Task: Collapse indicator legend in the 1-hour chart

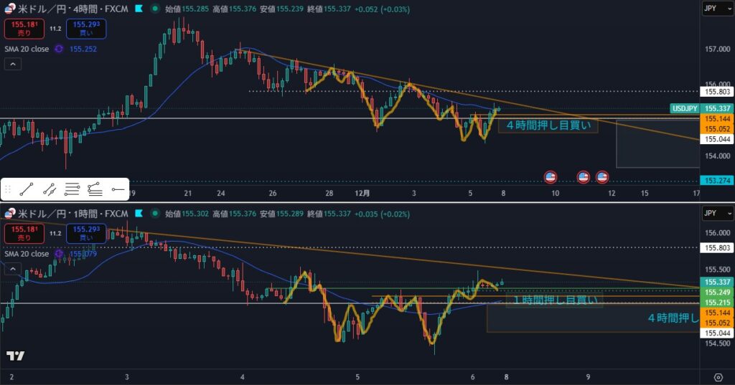Action: [x=12, y=268]
